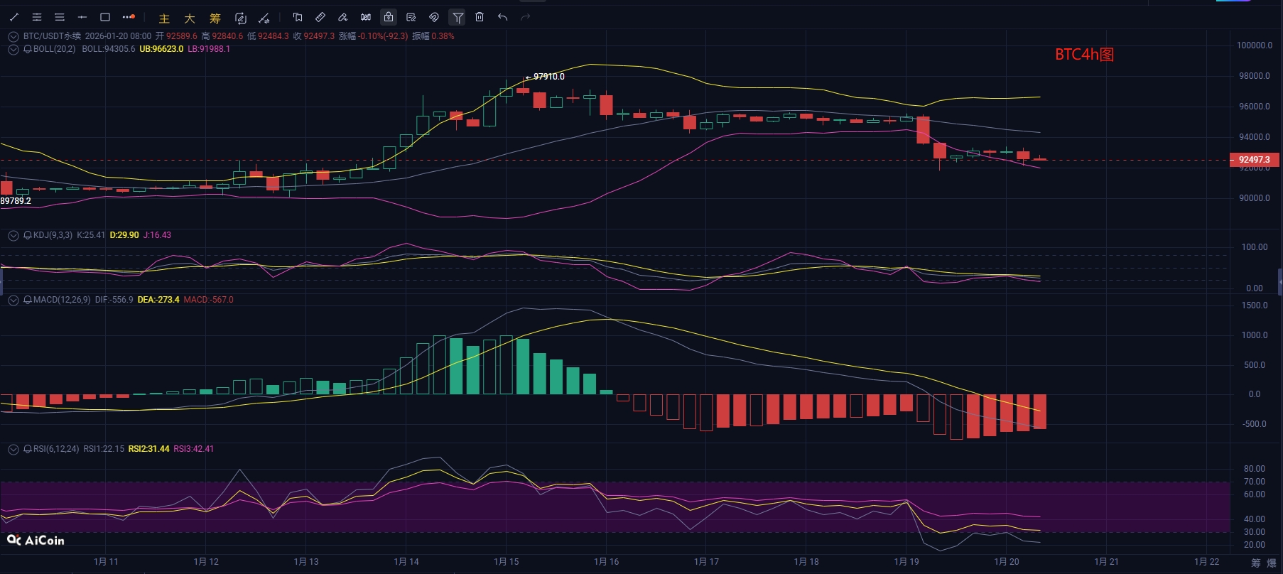Click the 爆 button at bottom right

pos(1272,563)
